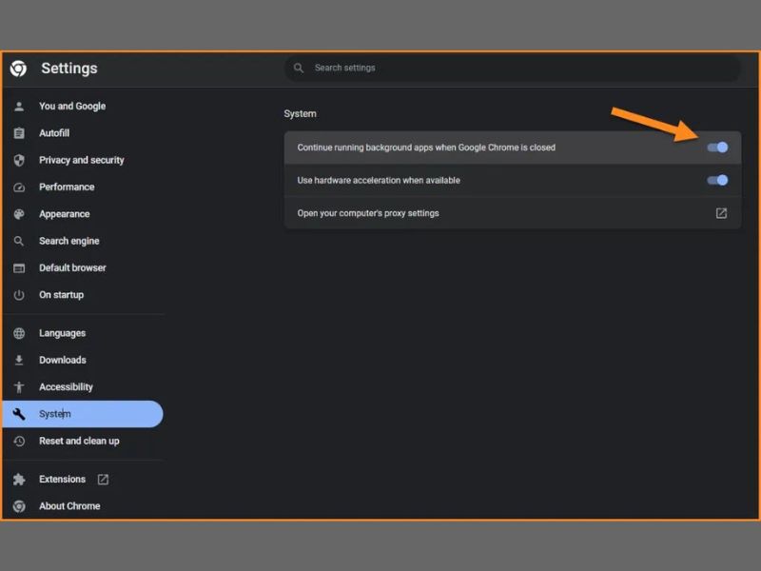Click the download arrow icon for Downloads
This screenshot has width=761, height=571.
[19, 360]
